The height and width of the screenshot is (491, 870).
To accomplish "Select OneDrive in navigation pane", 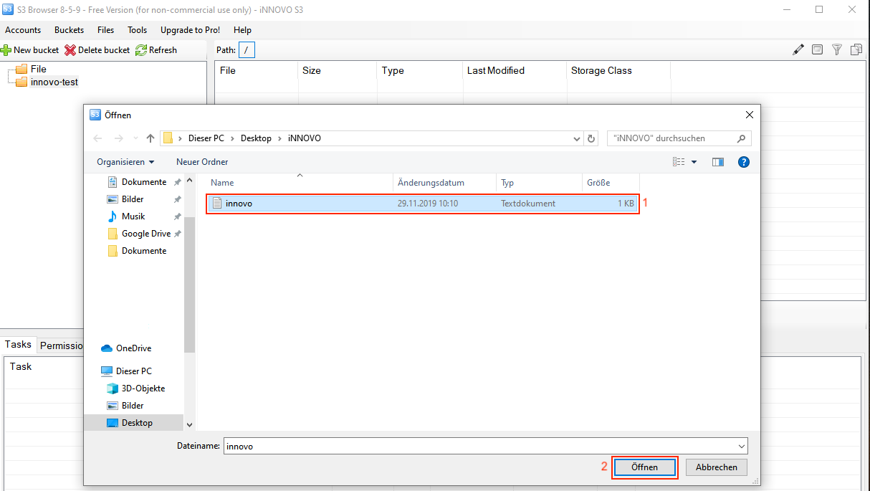I will click(133, 348).
